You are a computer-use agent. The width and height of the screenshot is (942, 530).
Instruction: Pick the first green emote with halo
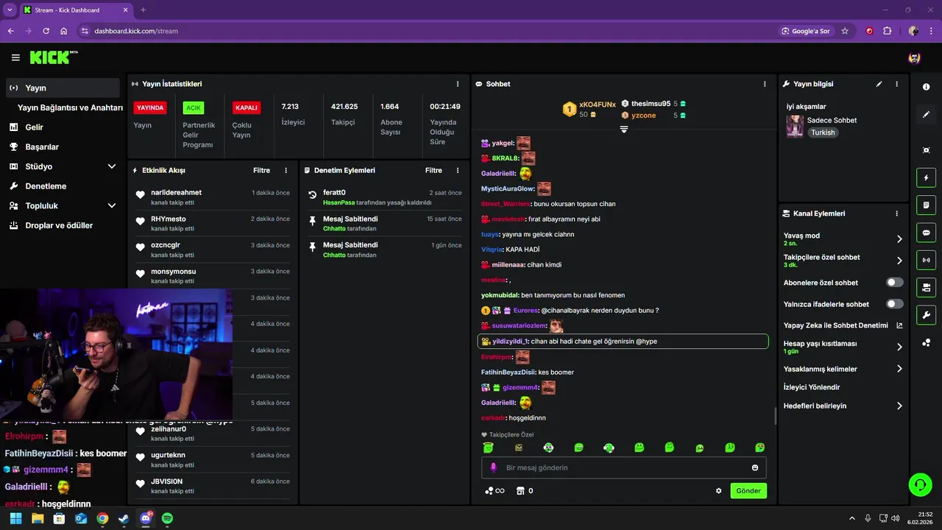tap(488, 448)
